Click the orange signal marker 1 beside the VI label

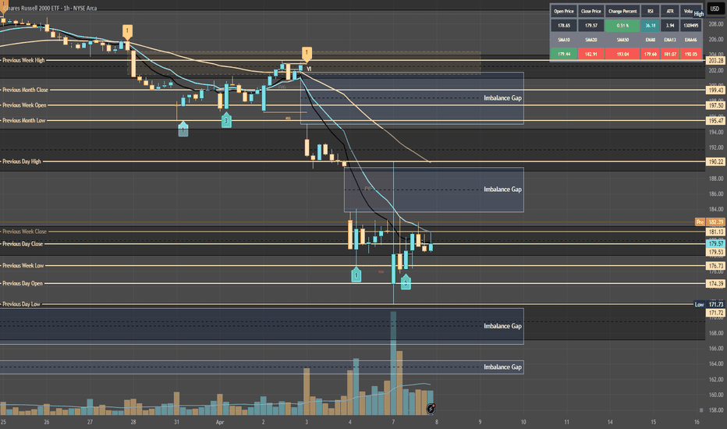[307, 54]
